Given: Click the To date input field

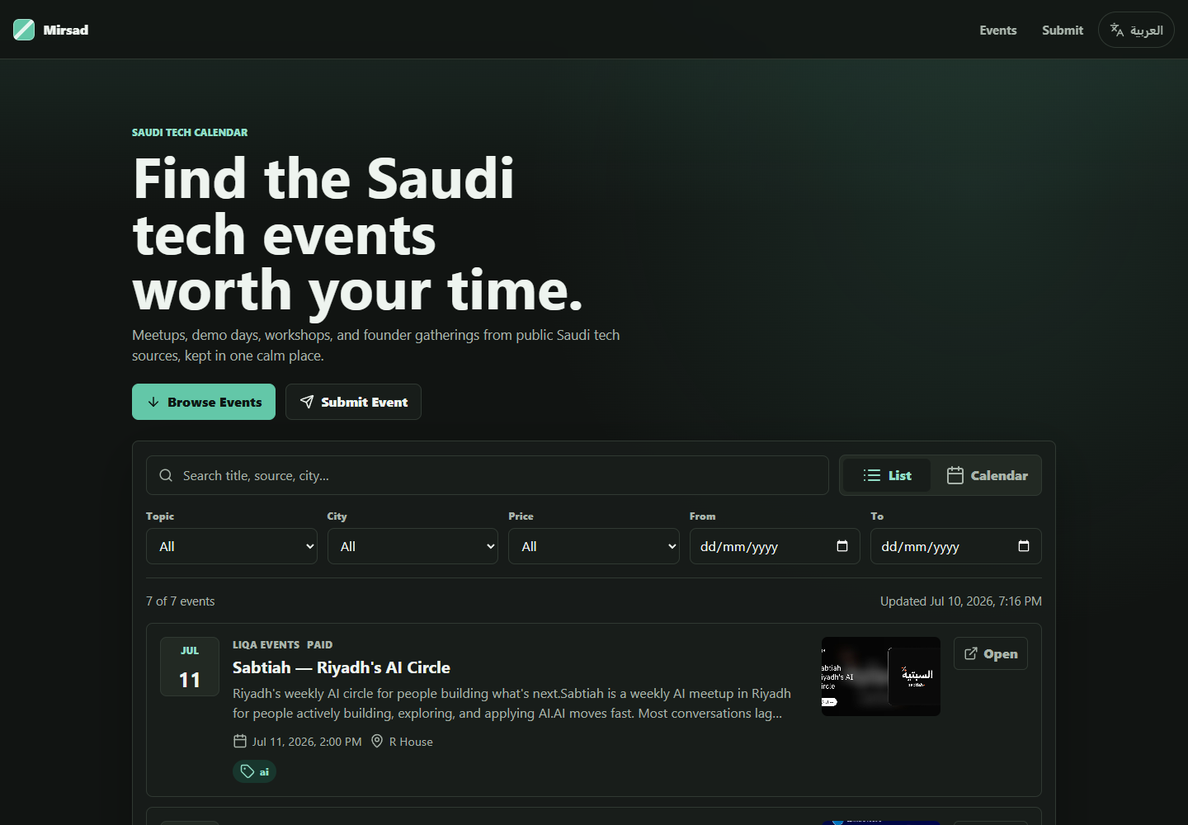Looking at the screenshot, I should tap(956, 546).
